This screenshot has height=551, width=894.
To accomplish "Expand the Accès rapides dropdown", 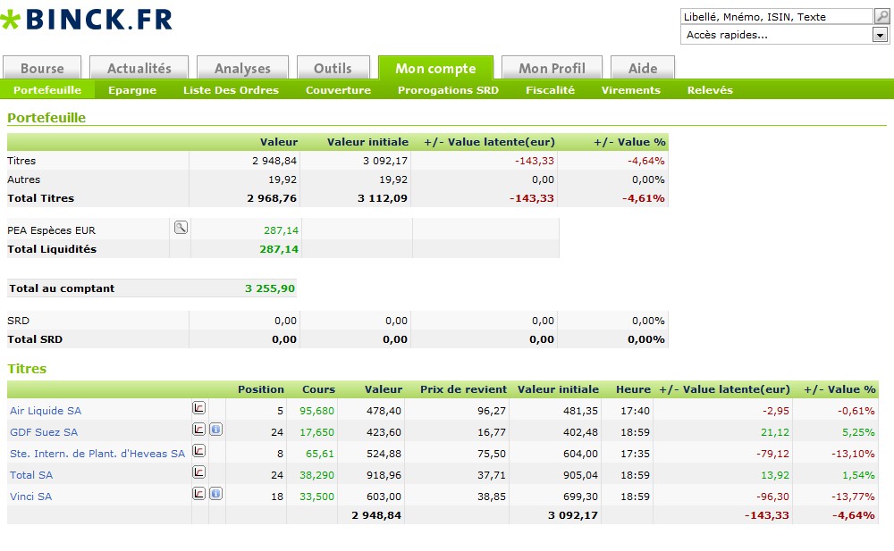I will point(880,36).
